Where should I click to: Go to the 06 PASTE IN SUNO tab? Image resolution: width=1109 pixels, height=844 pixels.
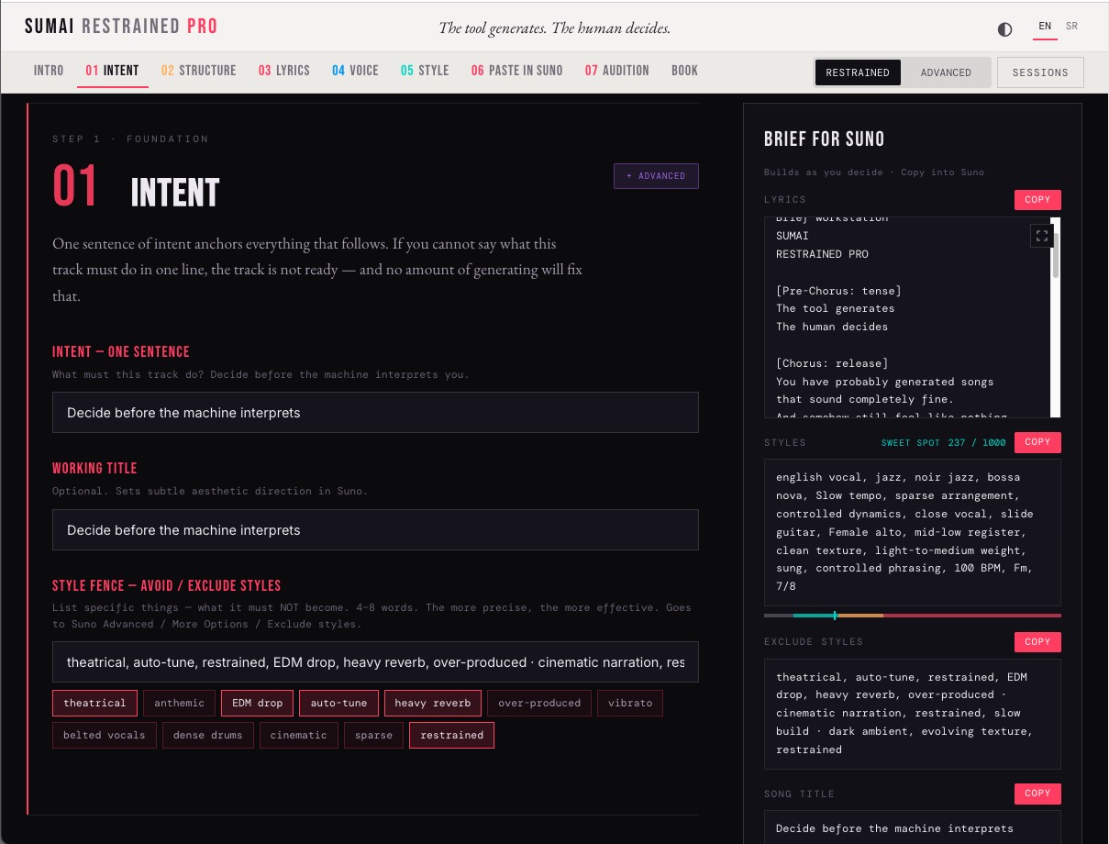(517, 71)
